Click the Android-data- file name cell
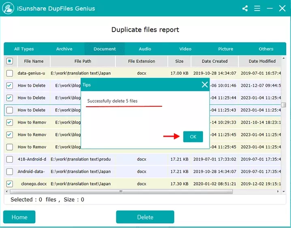The width and height of the screenshot is (291, 228). 31,172
